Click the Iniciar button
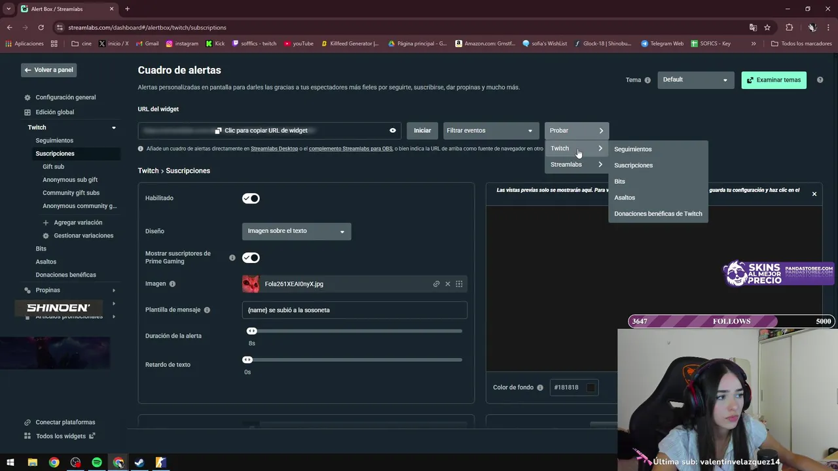The width and height of the screenshot is (838, 471). click(422, 130)
